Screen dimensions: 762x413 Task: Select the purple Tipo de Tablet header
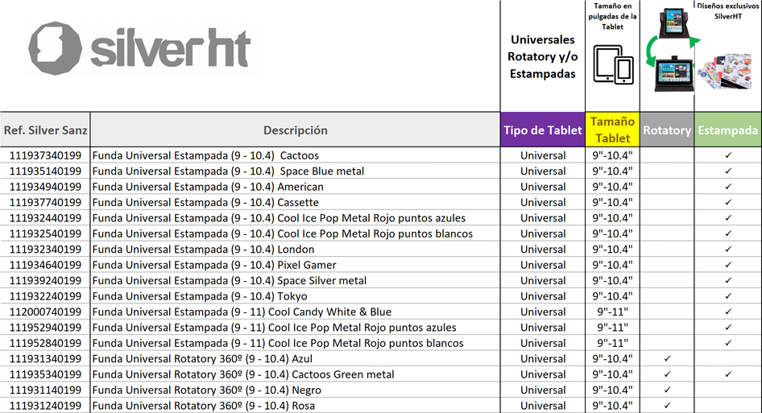pos(543,130)
